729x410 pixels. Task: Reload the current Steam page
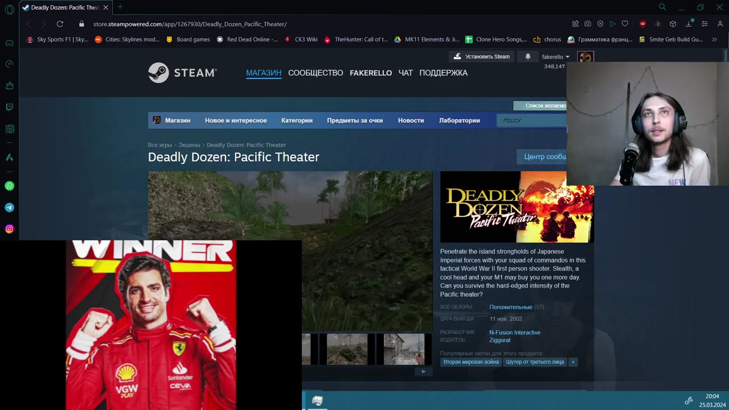60,24
